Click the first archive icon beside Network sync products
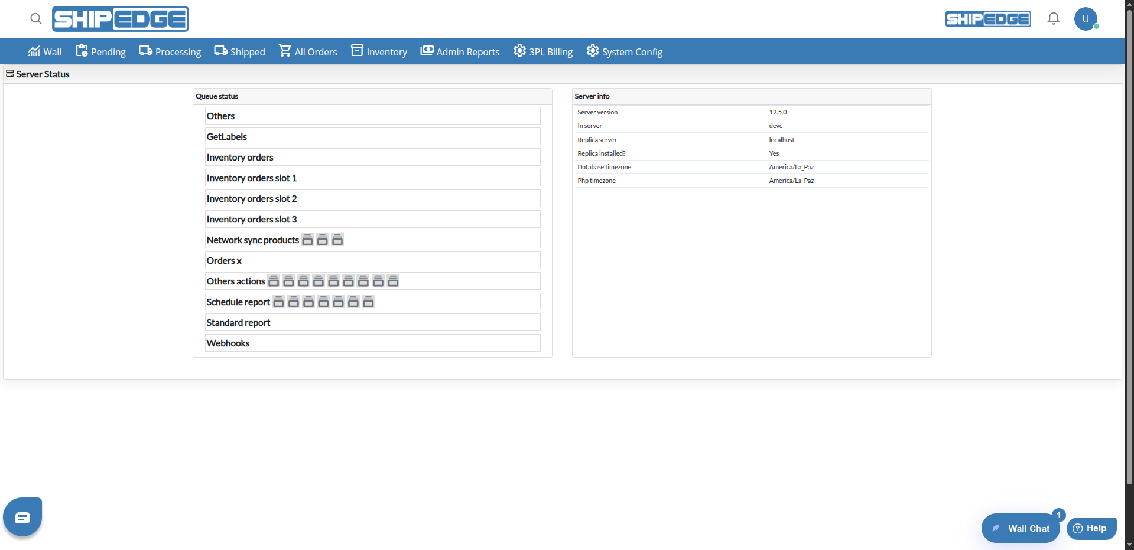1134x550 pixels. (x=307, y=240)
